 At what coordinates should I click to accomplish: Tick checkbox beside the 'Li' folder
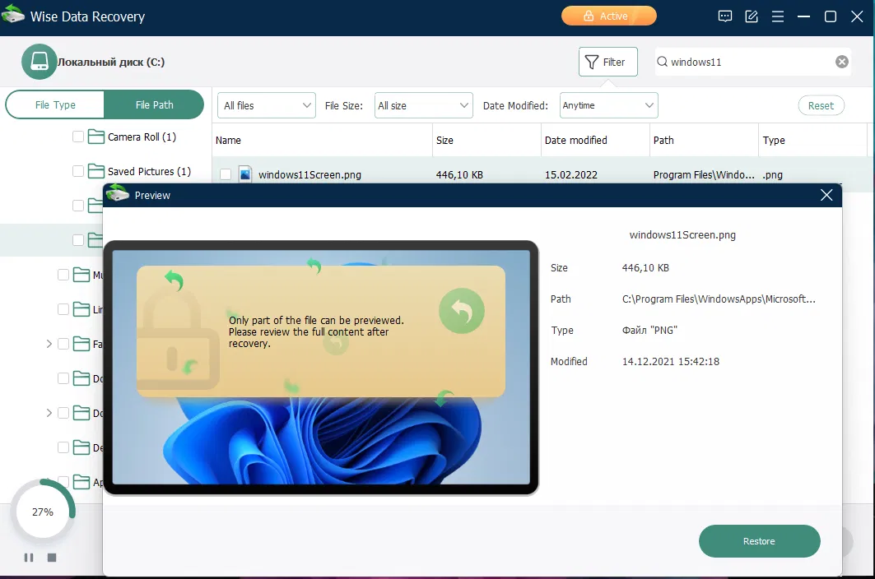[x=63, y=309]
